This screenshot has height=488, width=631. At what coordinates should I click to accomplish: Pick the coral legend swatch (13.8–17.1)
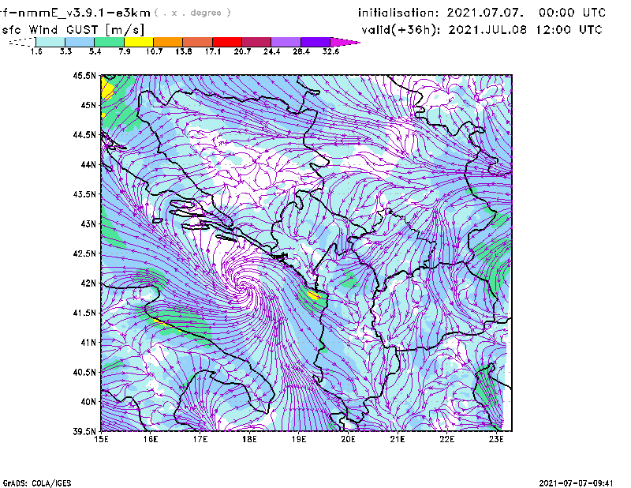(198, 42)
